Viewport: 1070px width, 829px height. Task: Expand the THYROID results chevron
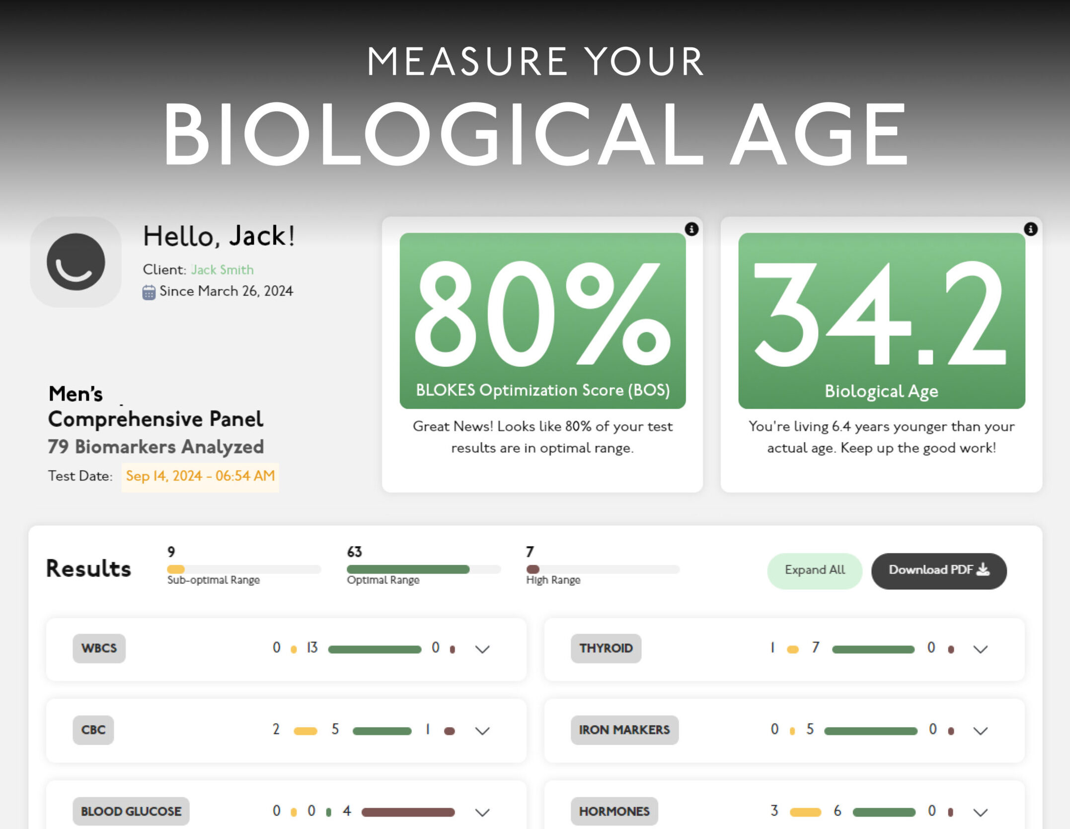coord(980,649)
